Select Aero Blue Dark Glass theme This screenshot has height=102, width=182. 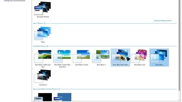click(120, 58)
